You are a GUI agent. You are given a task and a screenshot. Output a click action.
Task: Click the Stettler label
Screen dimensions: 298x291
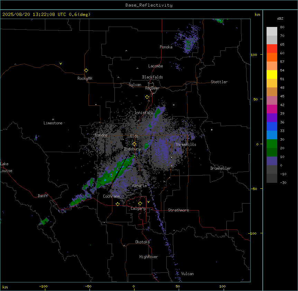pyautogui.click(x=219, y=82)
